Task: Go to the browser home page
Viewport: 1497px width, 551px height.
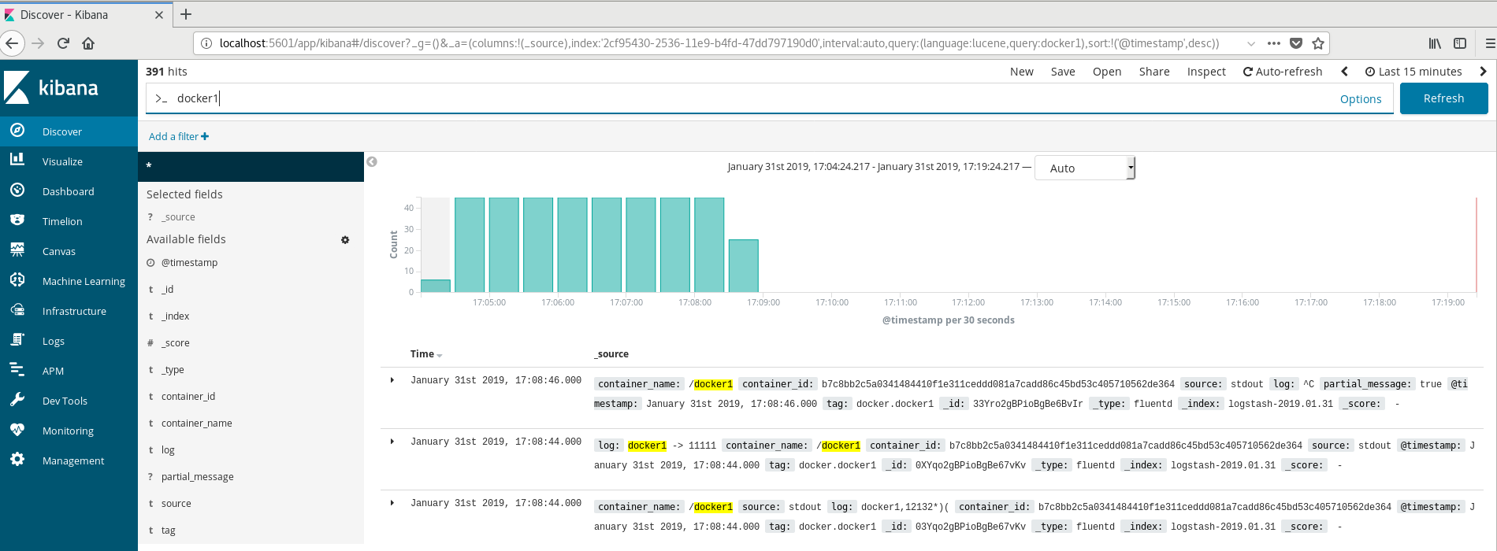Action: 88,43
